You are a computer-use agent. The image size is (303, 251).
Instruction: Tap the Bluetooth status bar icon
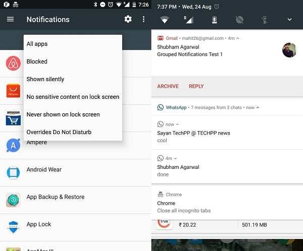[x=95, y=5]
